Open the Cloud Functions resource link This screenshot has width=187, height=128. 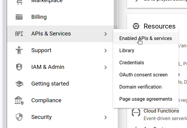161,111
